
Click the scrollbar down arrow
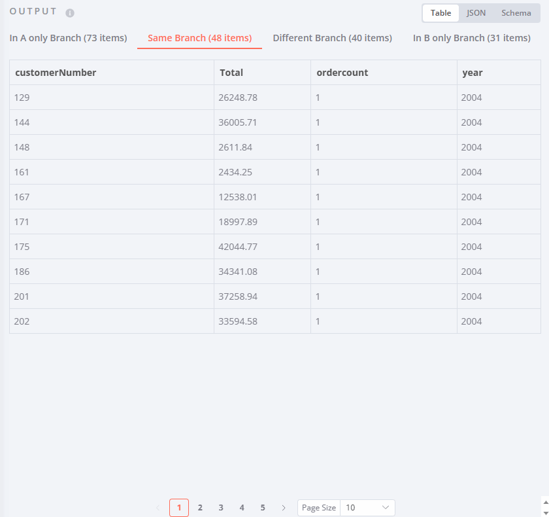[x=544, y=513]
